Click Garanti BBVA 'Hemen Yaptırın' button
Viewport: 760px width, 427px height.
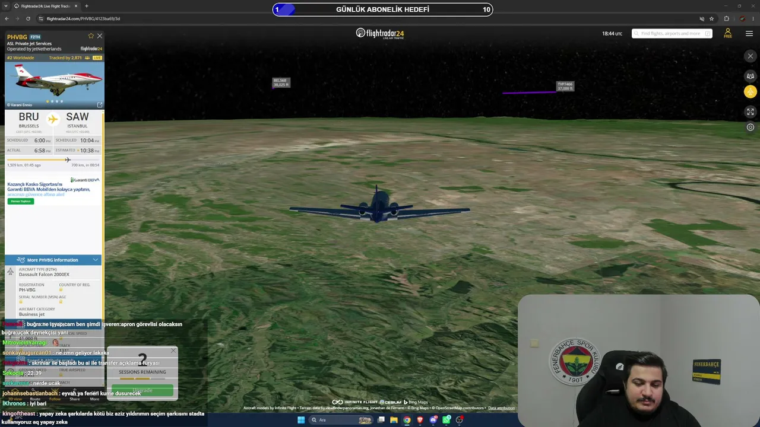(21, 201)
